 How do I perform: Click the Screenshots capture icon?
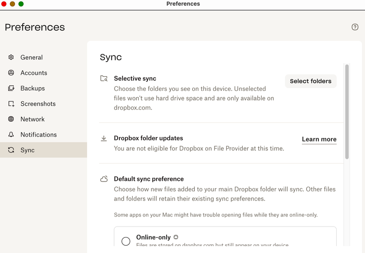[11, 104]
